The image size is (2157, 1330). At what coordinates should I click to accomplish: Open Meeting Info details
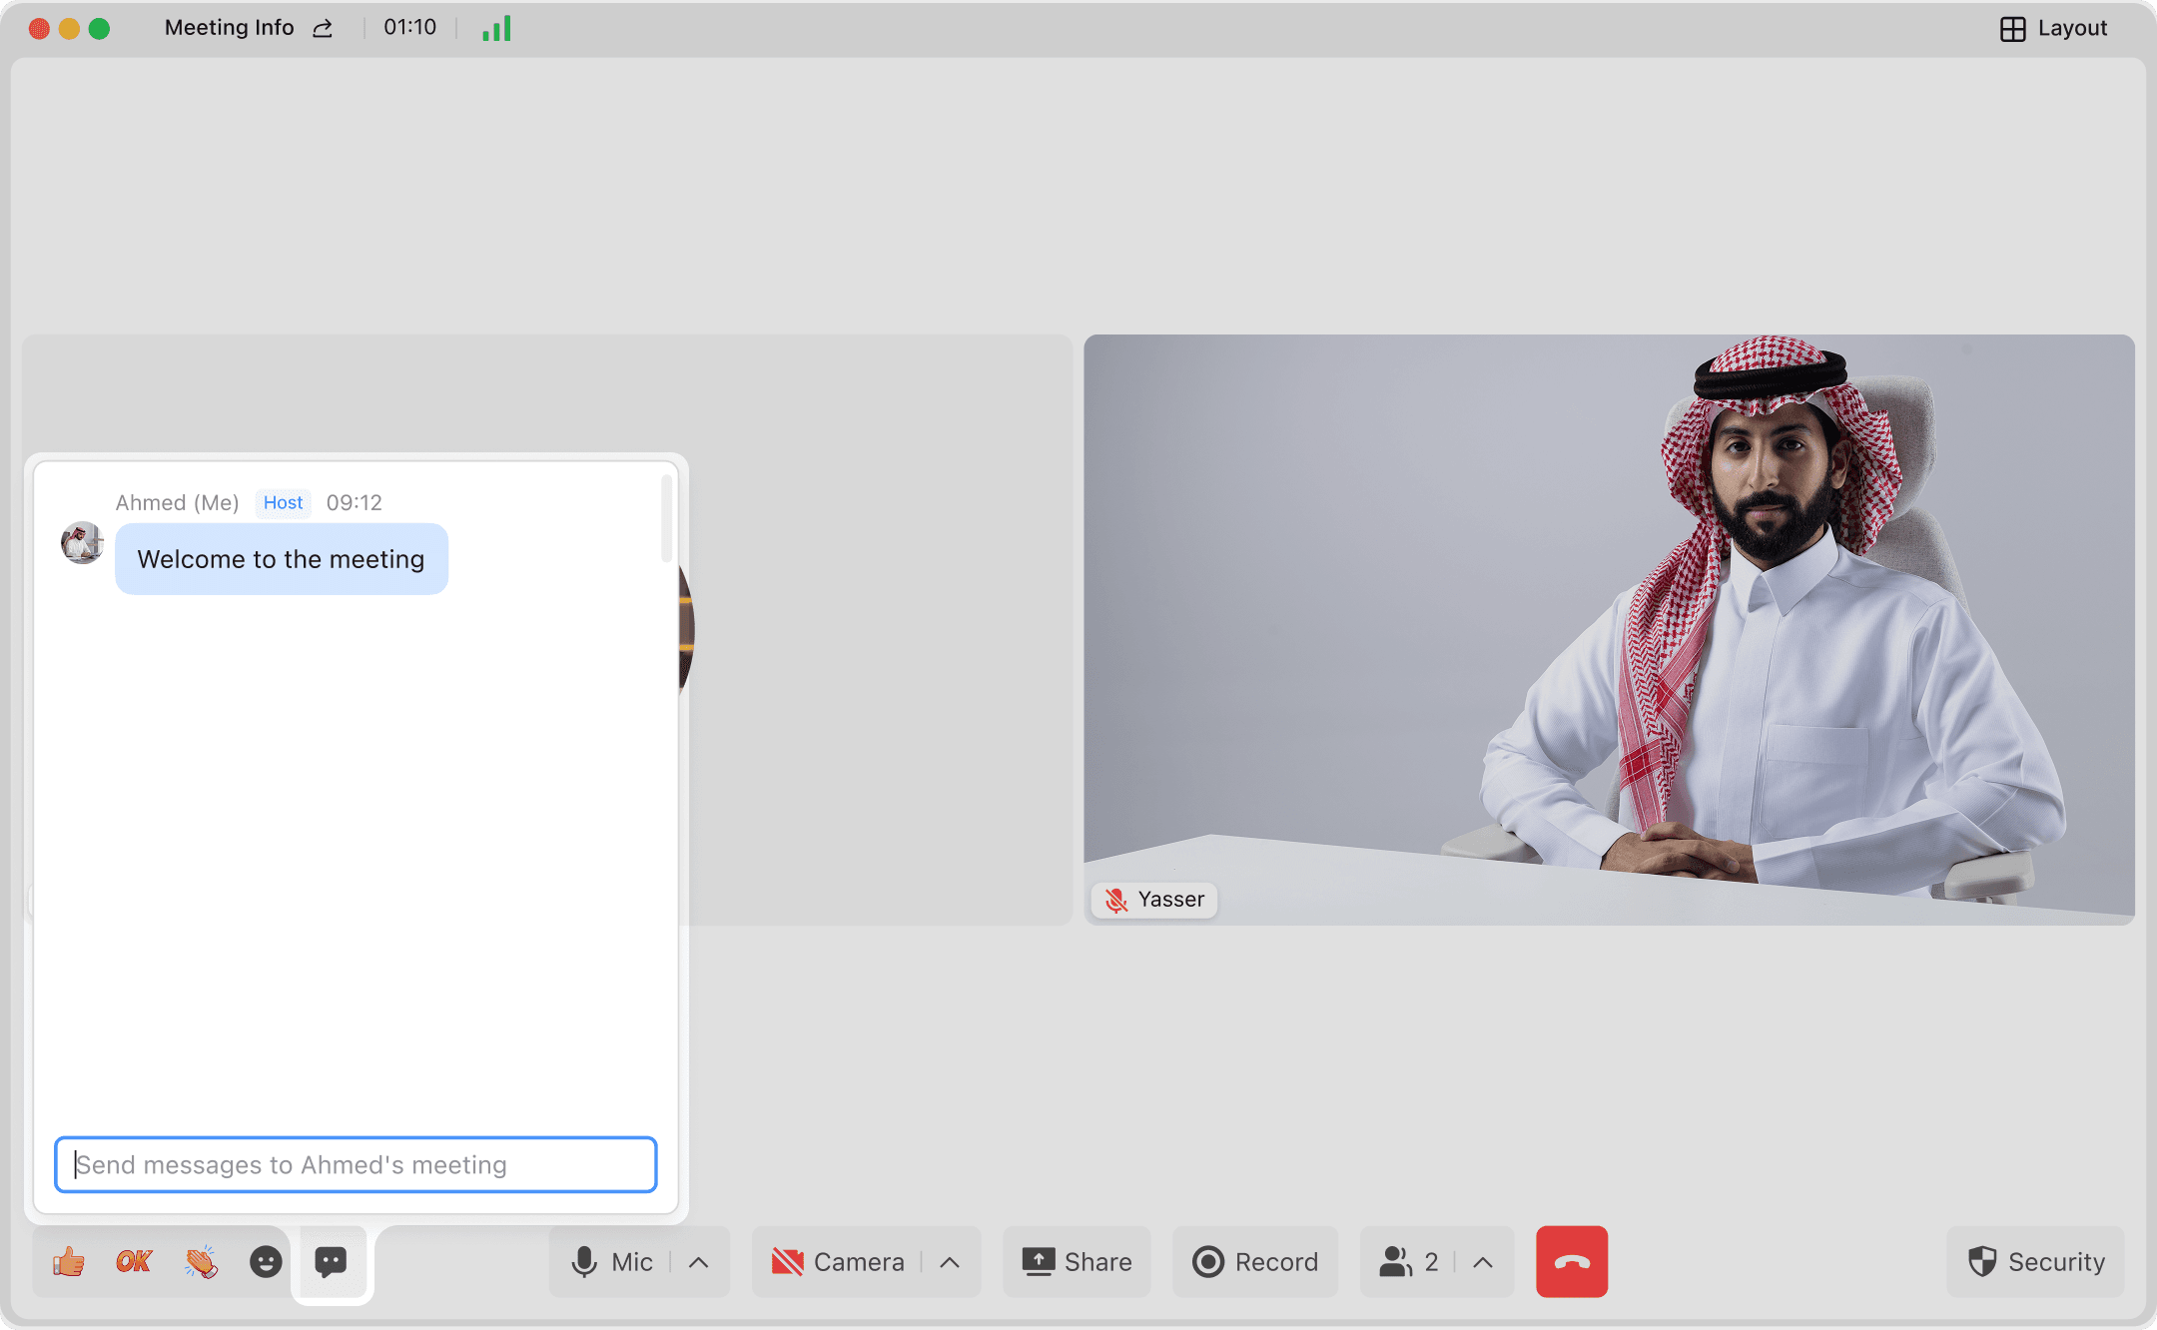coord(229,28)
